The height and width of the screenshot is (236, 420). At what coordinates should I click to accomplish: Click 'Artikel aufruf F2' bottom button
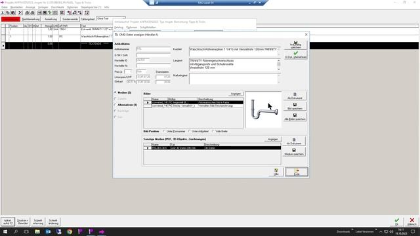pyautogui.click(x=8, y=222)
